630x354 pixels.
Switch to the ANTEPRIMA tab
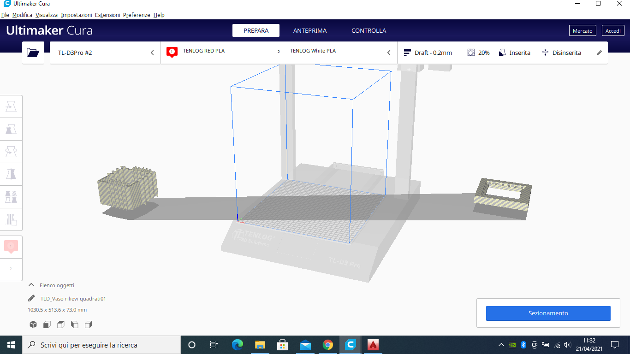click(x=309, y=30)
